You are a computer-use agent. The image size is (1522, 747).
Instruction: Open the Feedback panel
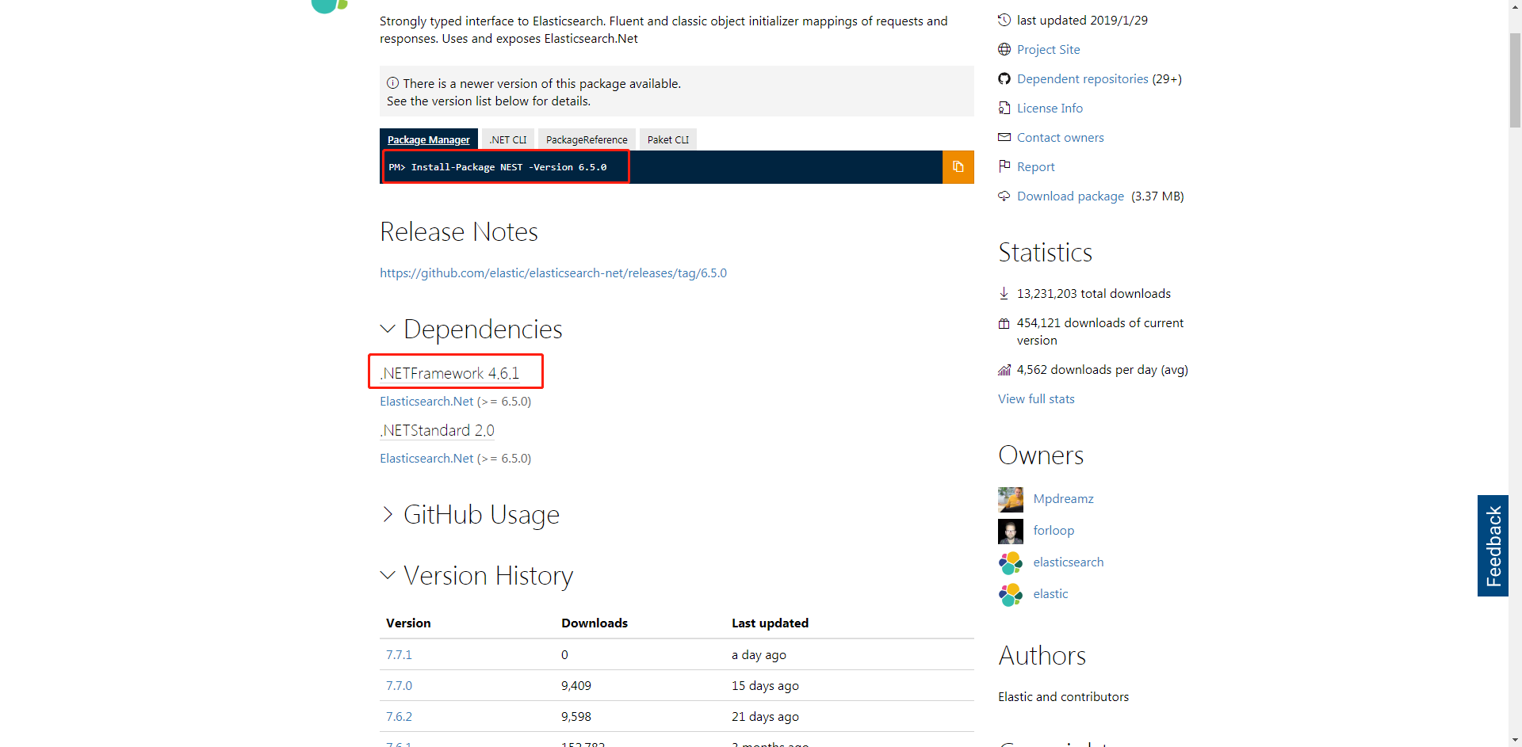tap(1494, 546)
